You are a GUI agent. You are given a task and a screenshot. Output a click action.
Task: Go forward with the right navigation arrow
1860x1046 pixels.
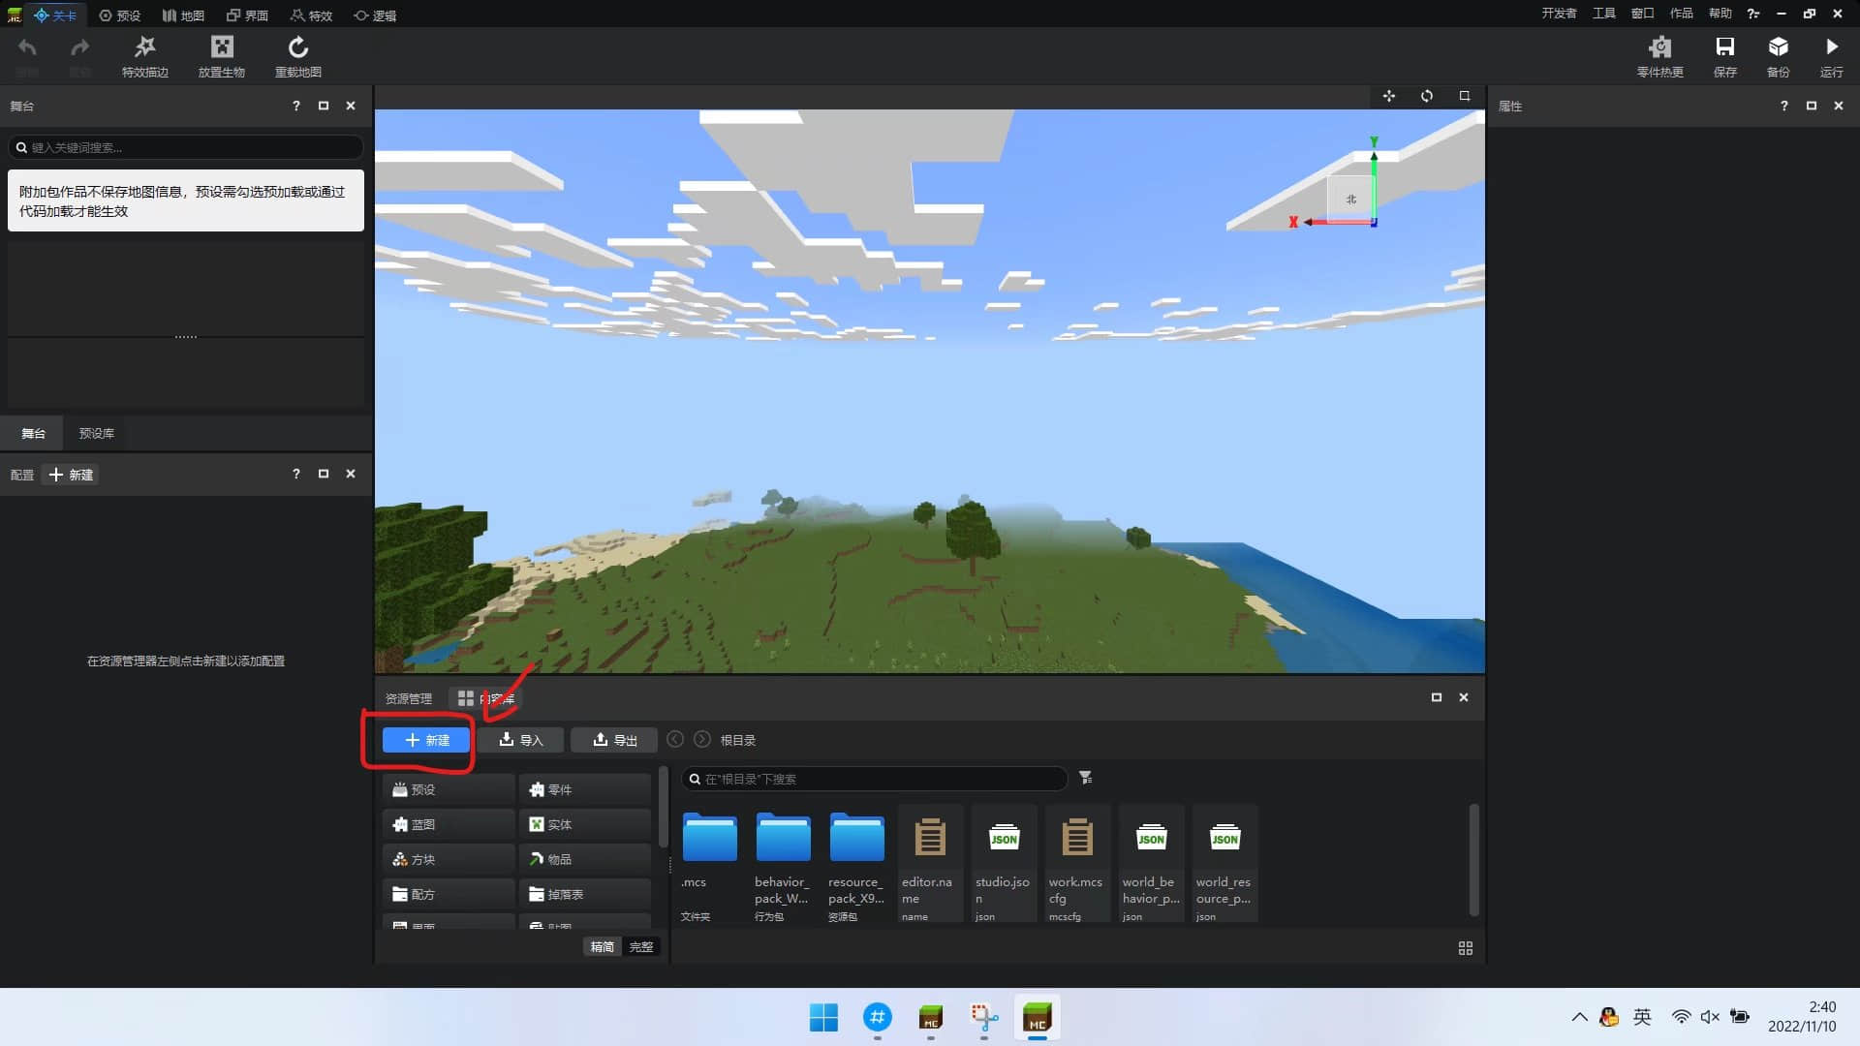tap(702, 739)
